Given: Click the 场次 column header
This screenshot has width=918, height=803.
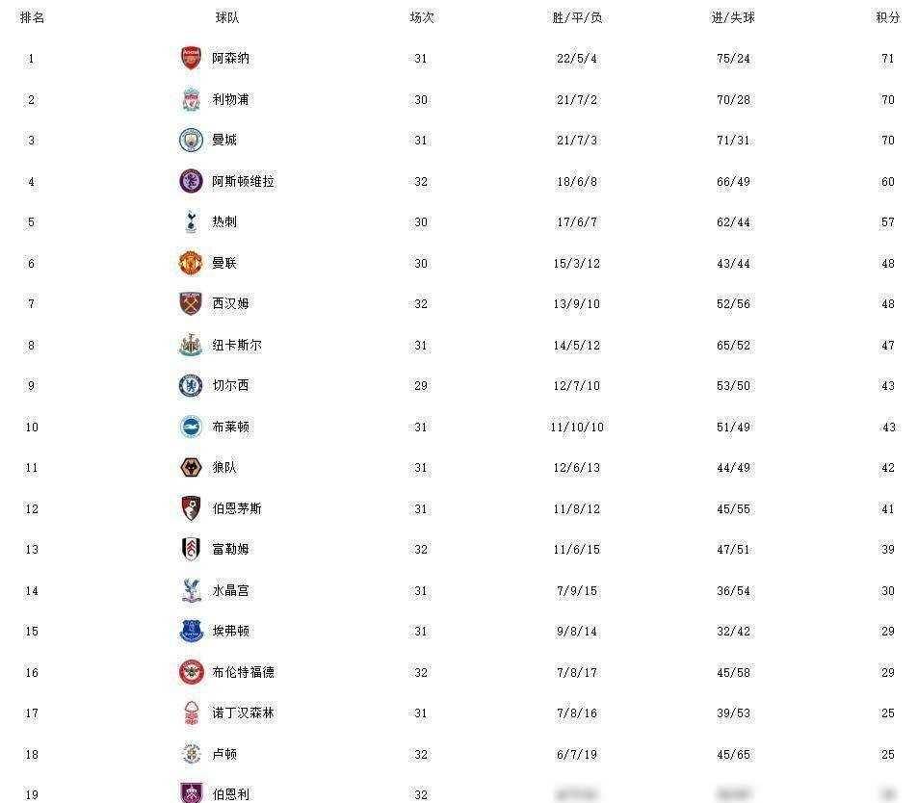Looking at the screenshot, I should [421, 17].
